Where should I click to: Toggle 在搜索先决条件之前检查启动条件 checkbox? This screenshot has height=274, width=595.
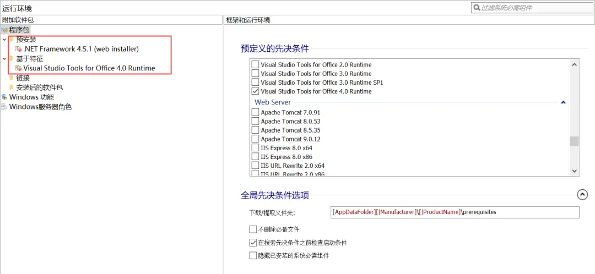pyautogui.click(x=253, y=243)
